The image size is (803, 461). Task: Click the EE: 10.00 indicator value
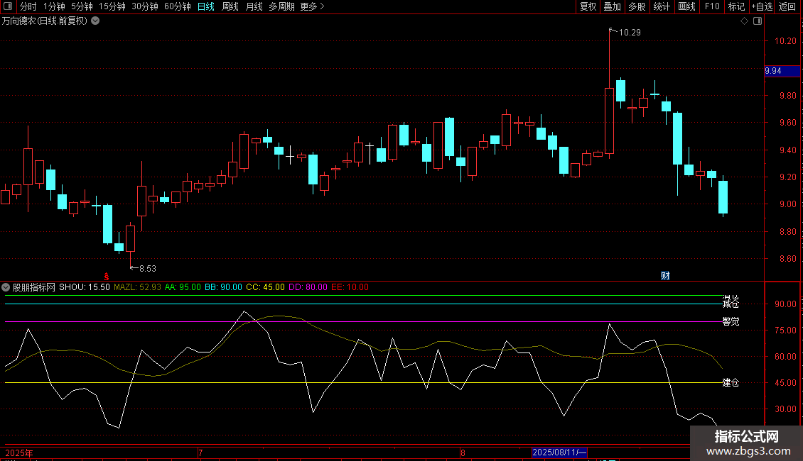pyautogui.click(x=350, y=287)
